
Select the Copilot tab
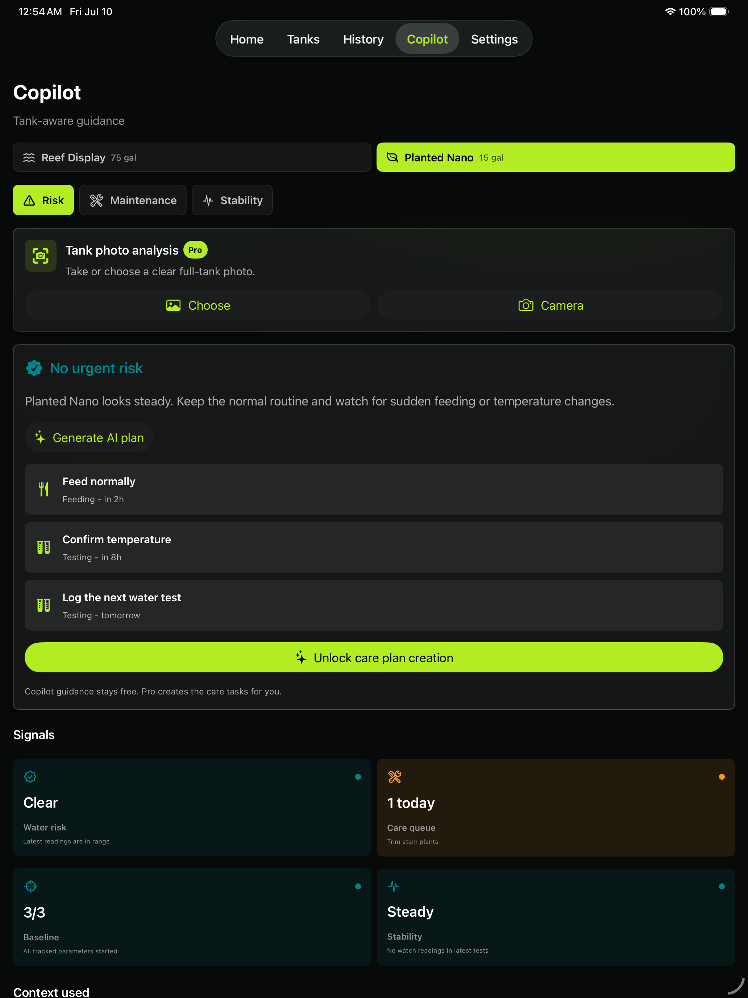coord(427,39)
